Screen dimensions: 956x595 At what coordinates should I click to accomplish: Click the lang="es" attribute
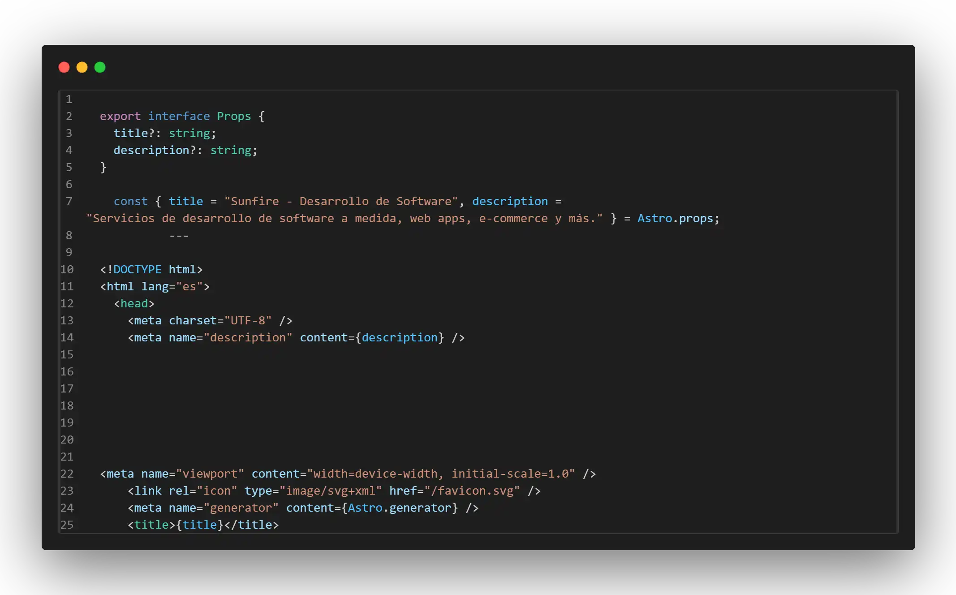172,286
